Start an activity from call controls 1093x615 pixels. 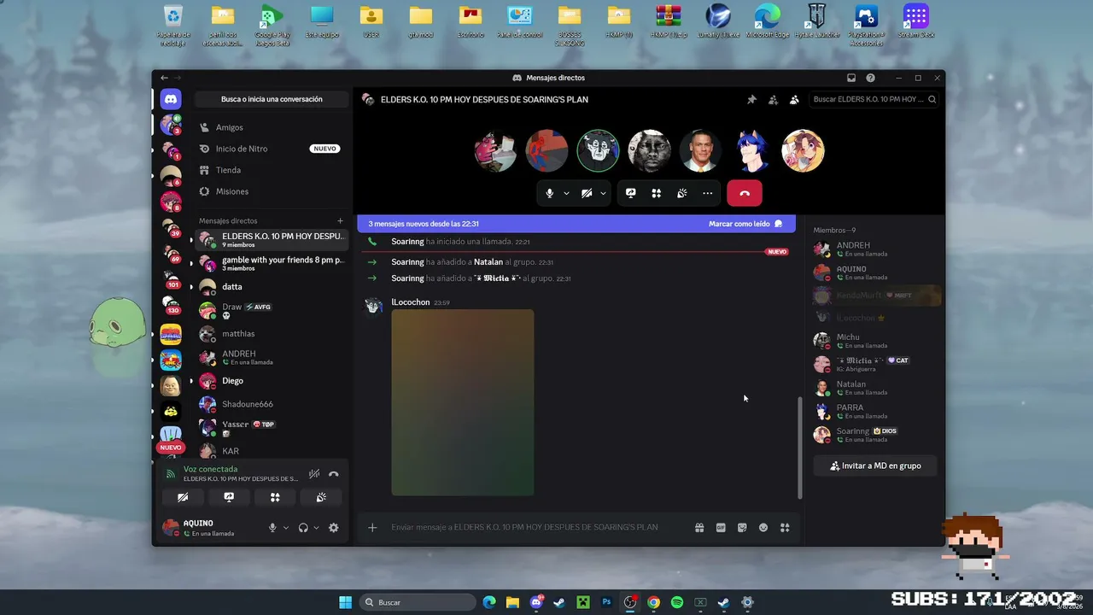pyautogui.click(x=656, y=193)
